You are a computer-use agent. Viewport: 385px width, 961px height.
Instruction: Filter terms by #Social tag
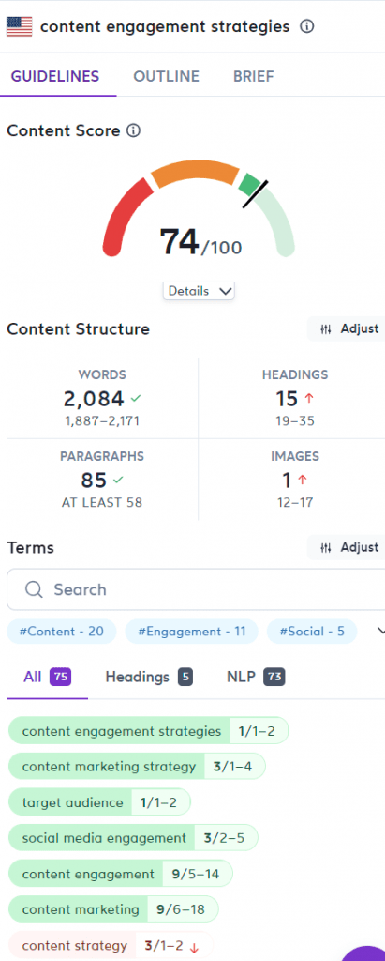pyautogui.click(x=312, y=632)
